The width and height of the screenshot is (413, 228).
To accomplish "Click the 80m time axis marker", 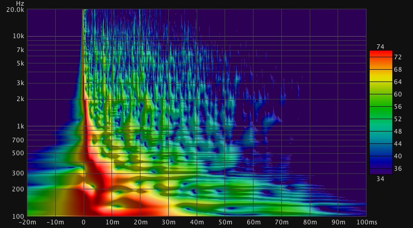I will [x=309, y=222].
